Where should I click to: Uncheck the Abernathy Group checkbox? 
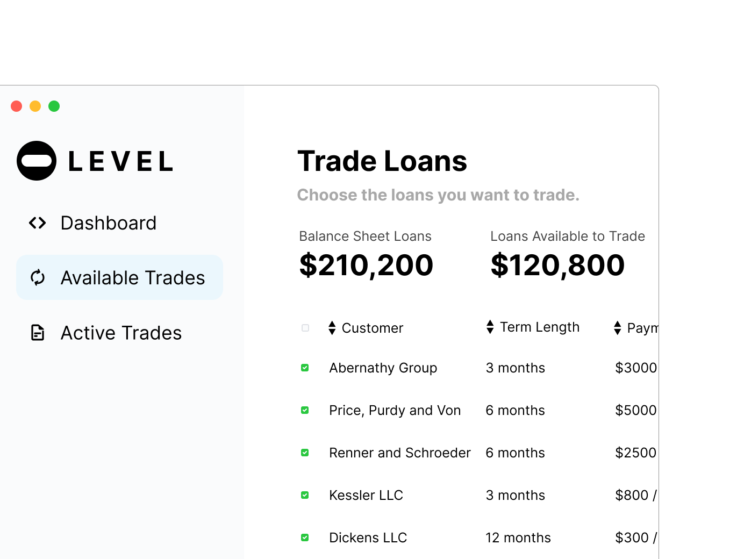305,368
